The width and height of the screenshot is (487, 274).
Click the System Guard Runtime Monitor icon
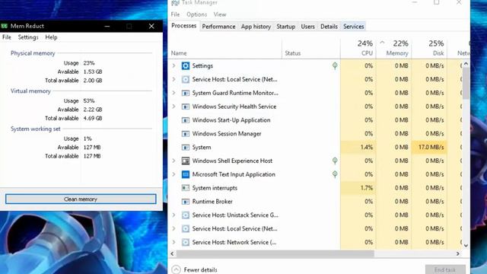click(x=186, y=93)
